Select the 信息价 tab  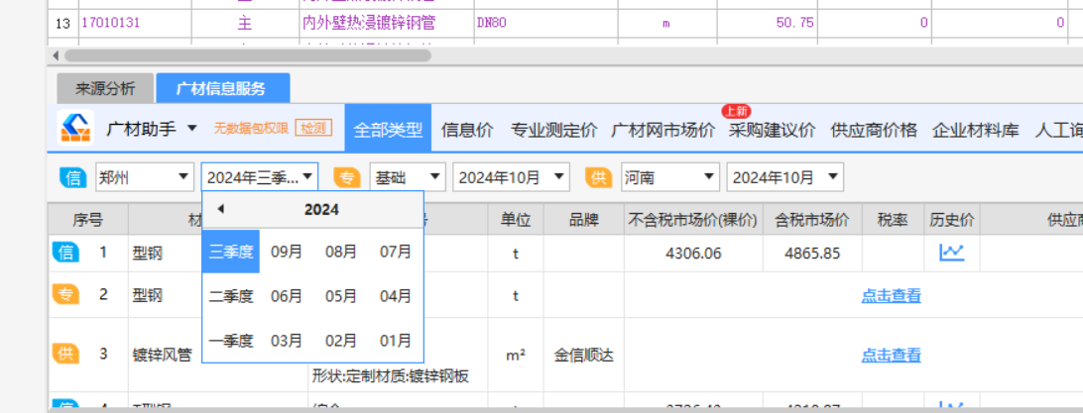(467, 130)
